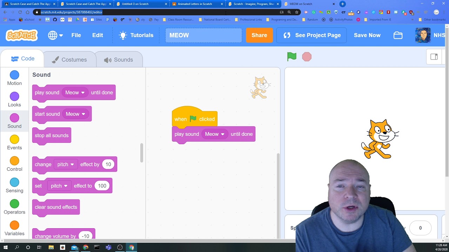Click the workspace vertical scrollbar
The height and width of the screenshot is (252, 449).
point(278,195)
